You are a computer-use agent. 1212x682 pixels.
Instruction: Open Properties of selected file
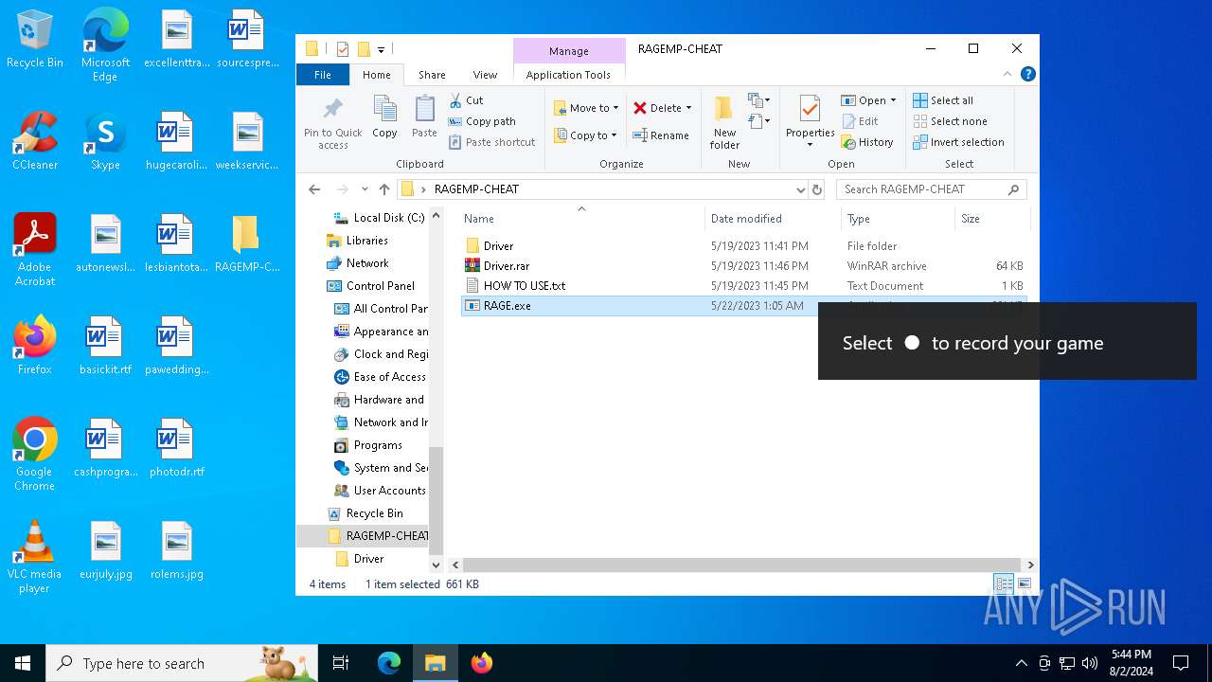coord(810,121)
